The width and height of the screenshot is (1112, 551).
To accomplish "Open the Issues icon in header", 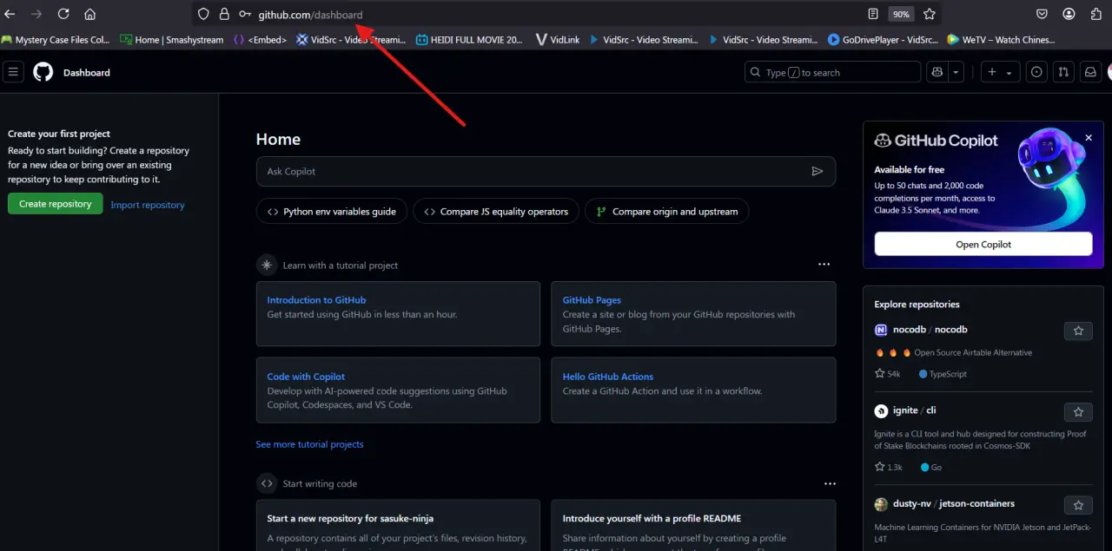I will 1036,72.
